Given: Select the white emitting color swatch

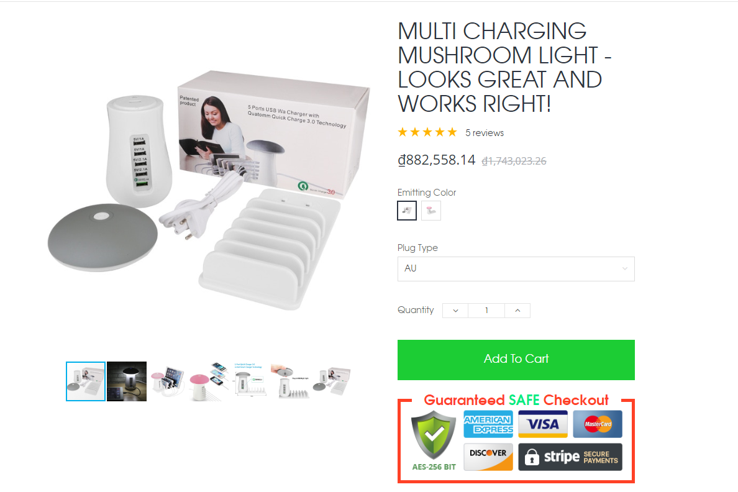Looking at the screenshot, I should click(407, 211).
